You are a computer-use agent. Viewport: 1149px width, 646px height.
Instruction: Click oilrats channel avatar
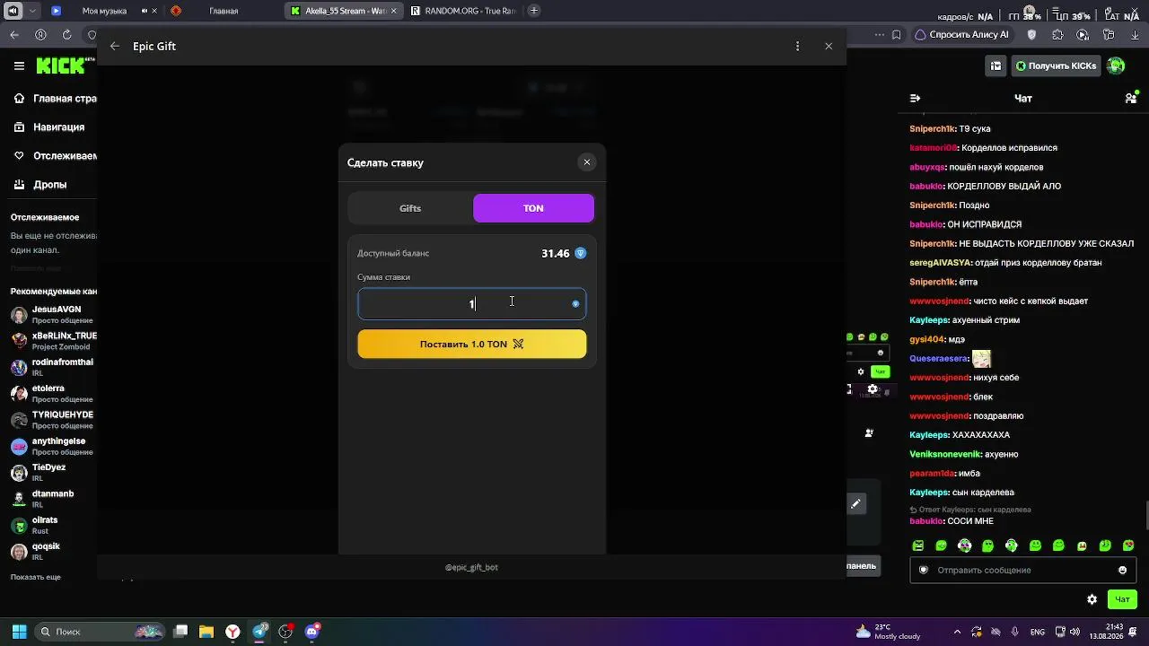19,526
